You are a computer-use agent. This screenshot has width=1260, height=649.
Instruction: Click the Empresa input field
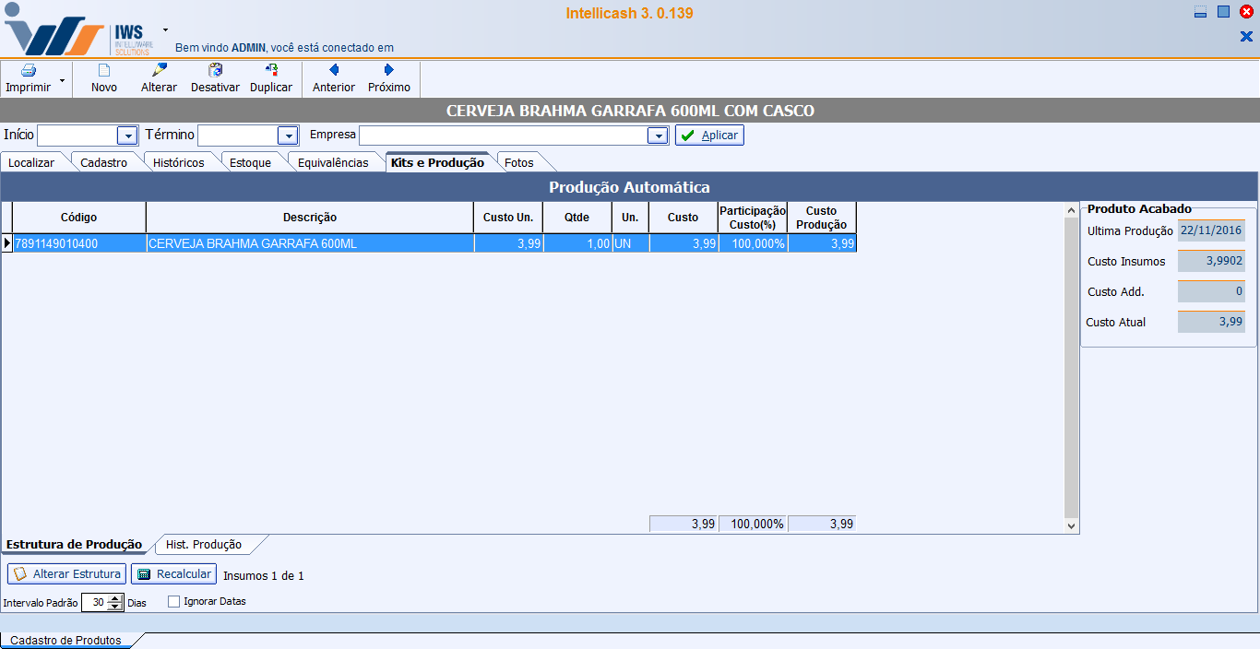tap(504, 136)
